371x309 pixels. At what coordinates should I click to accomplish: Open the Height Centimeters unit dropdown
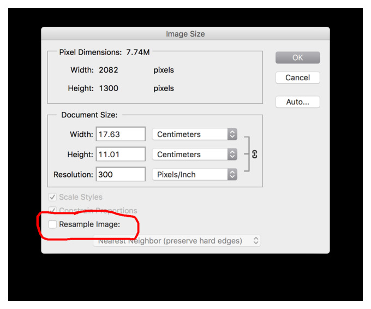(194, 154)
